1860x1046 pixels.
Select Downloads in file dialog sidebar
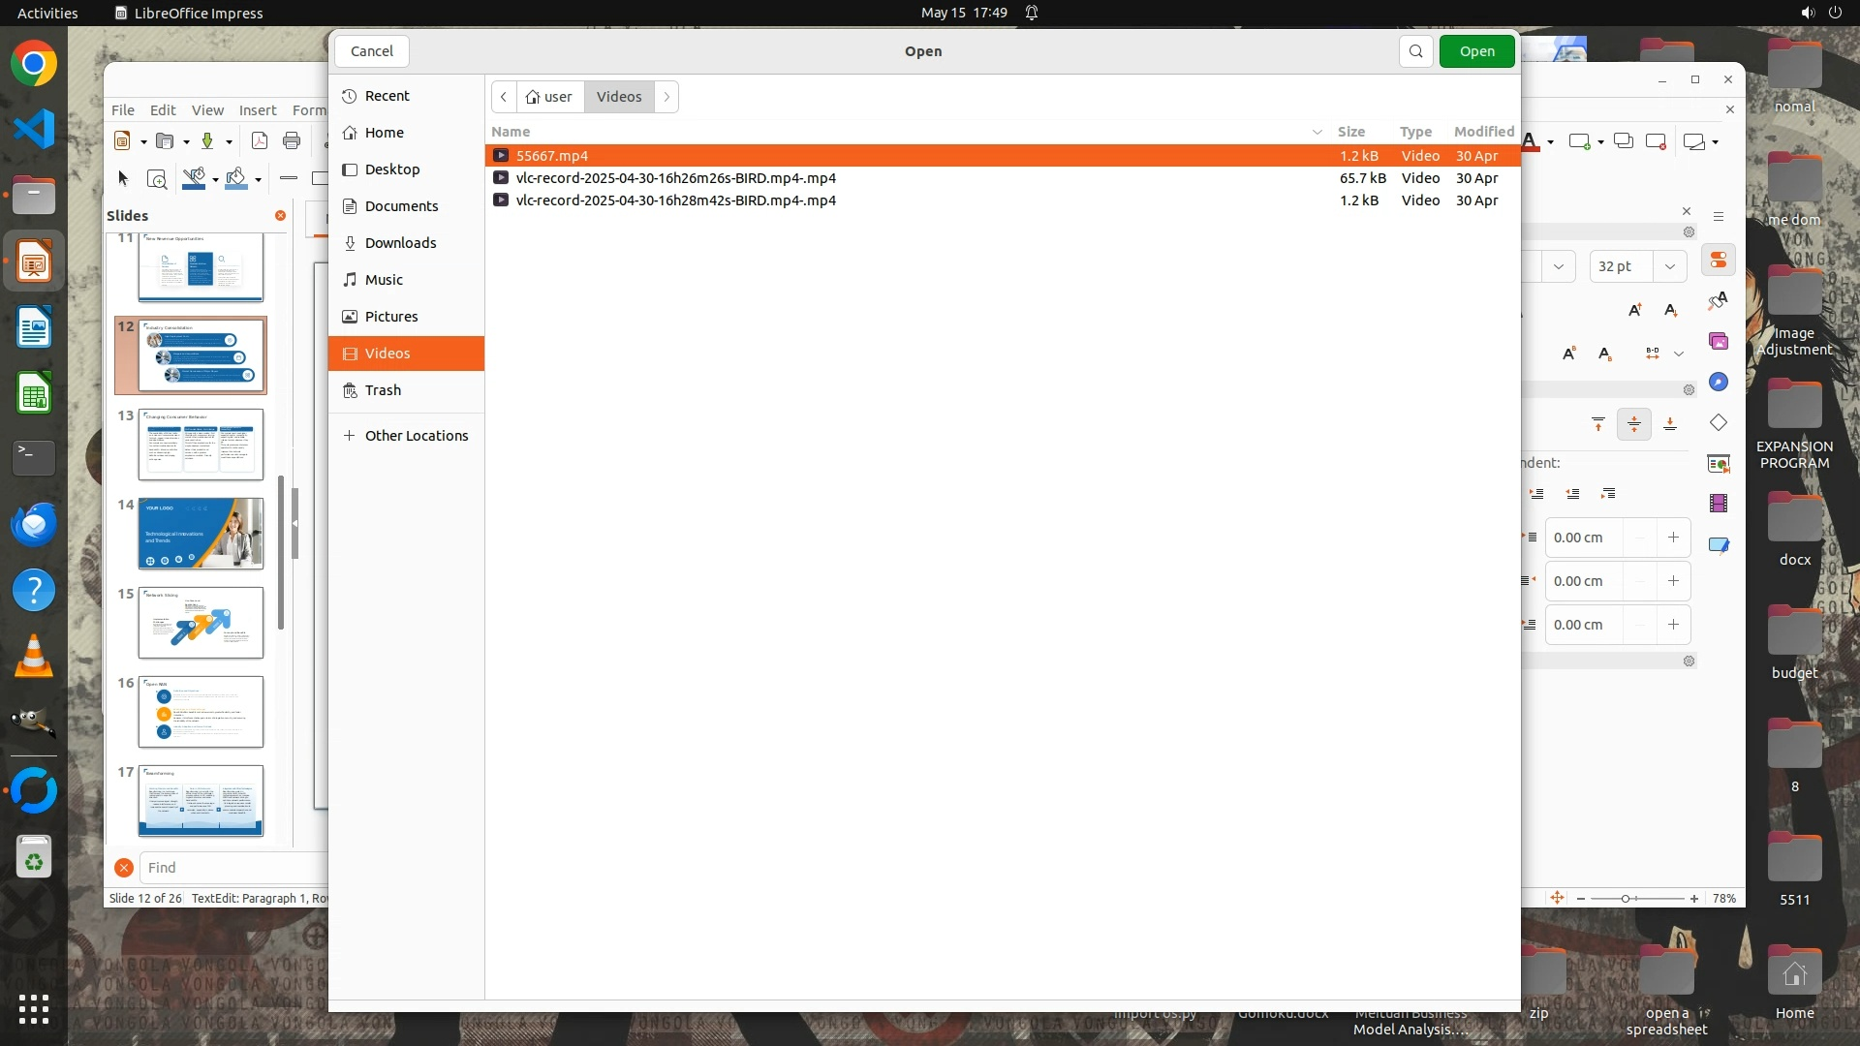coord(400,243)
